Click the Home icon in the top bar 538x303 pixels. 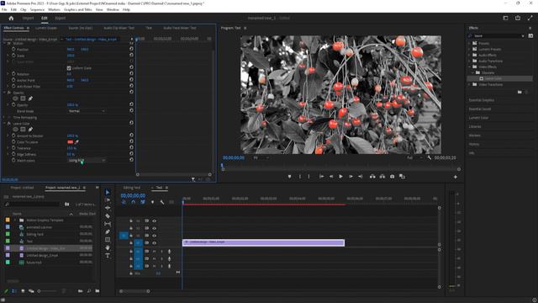click(x=11, y=19)
